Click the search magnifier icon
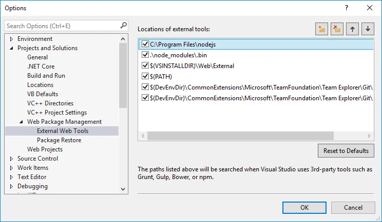382x222 pixels. click(x=123, y=25)
